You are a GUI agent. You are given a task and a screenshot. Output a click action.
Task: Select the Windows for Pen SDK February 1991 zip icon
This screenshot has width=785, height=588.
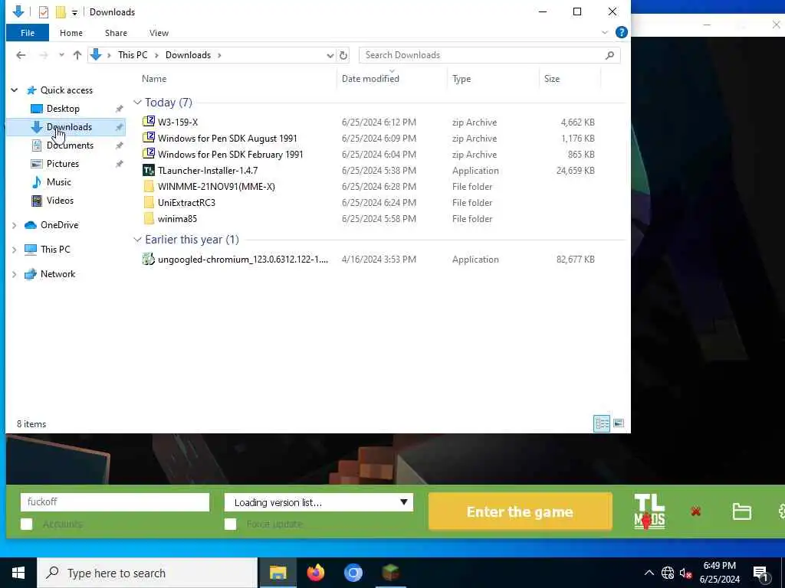tap(149, 153)
